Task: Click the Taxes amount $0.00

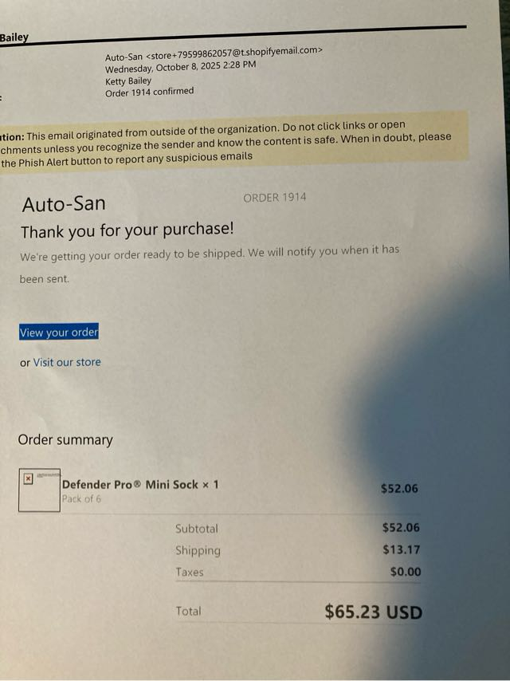Action: click(x=406, y=572)
